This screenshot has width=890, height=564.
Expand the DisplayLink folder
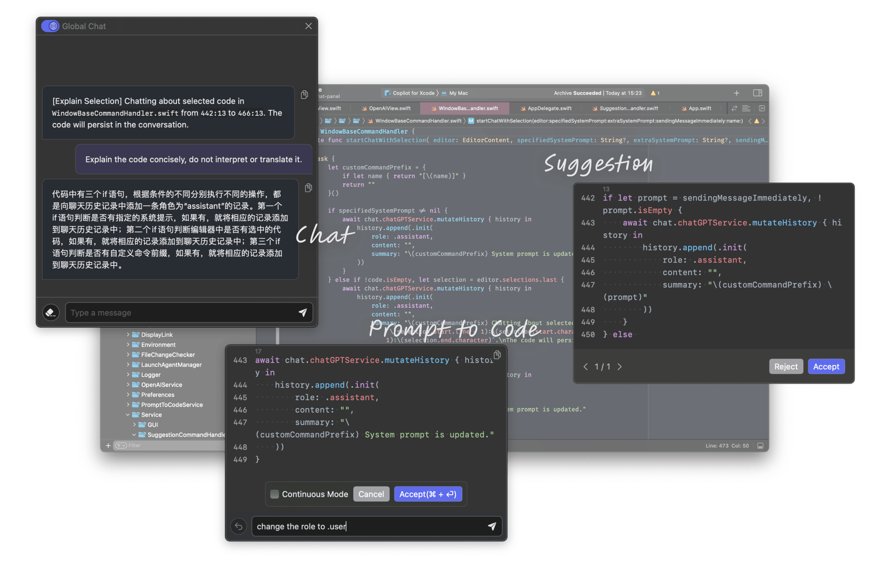tap(128, 334)
